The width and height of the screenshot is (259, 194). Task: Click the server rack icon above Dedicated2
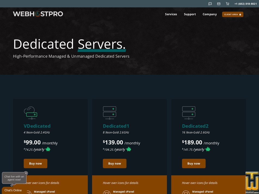coord(189,112)
